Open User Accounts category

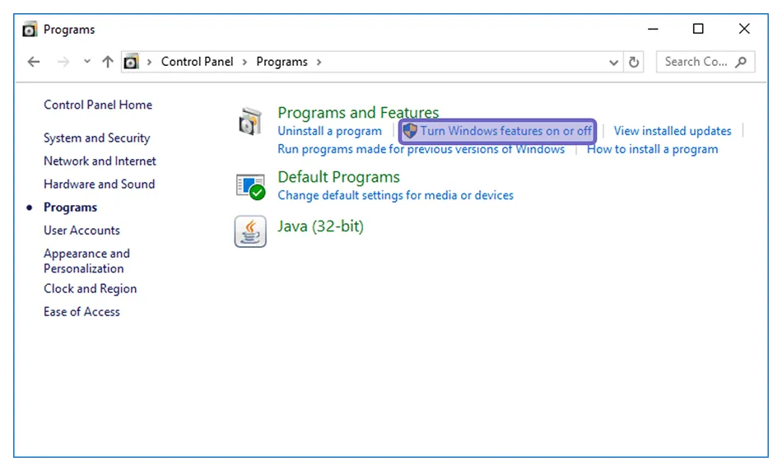(x=81, y=230)
